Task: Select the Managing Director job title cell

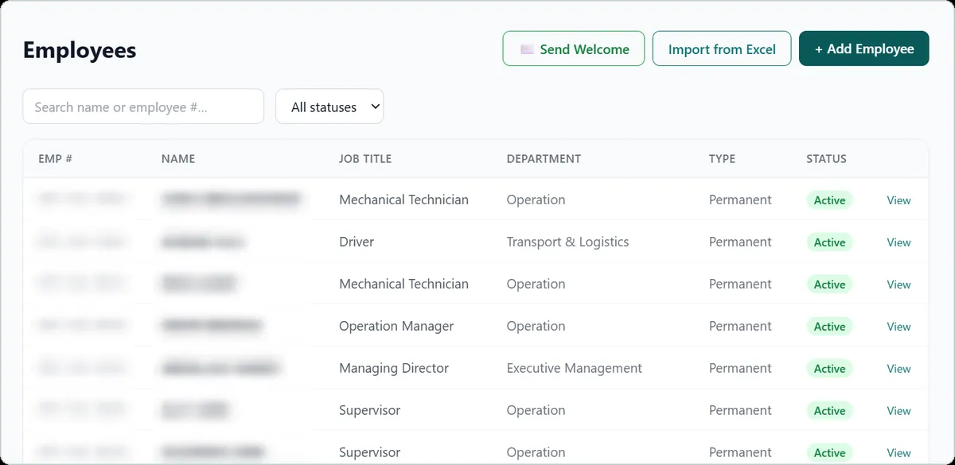Action: point(394,368)
